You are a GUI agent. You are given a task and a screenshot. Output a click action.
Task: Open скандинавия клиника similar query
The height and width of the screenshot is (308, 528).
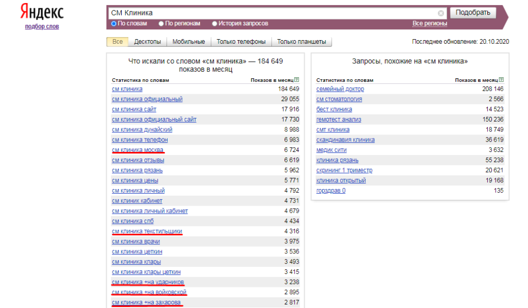(345, 140)
